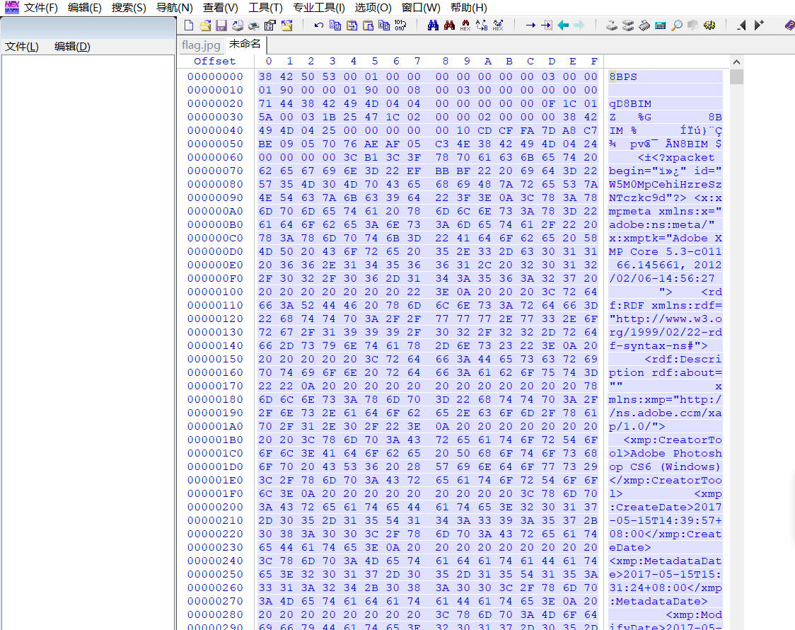Open the 导航(N) menu
This screenshot has height=630, width=795.
(x=175, y=8)
